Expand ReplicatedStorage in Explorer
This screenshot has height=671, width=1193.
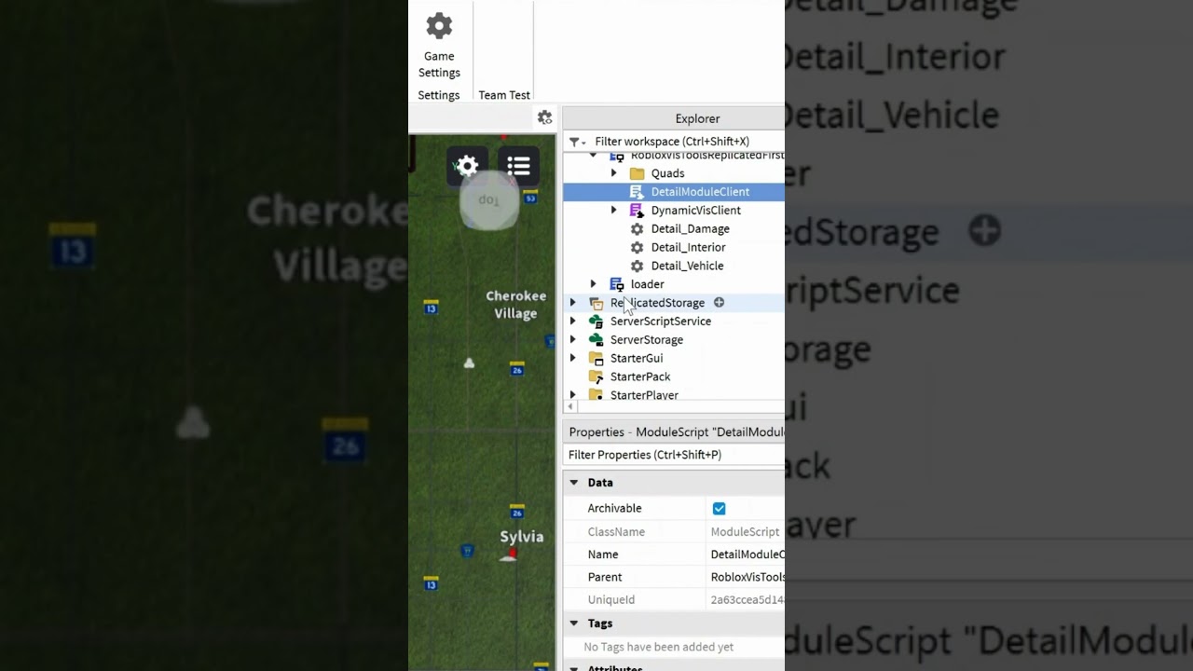coord(572,303)
